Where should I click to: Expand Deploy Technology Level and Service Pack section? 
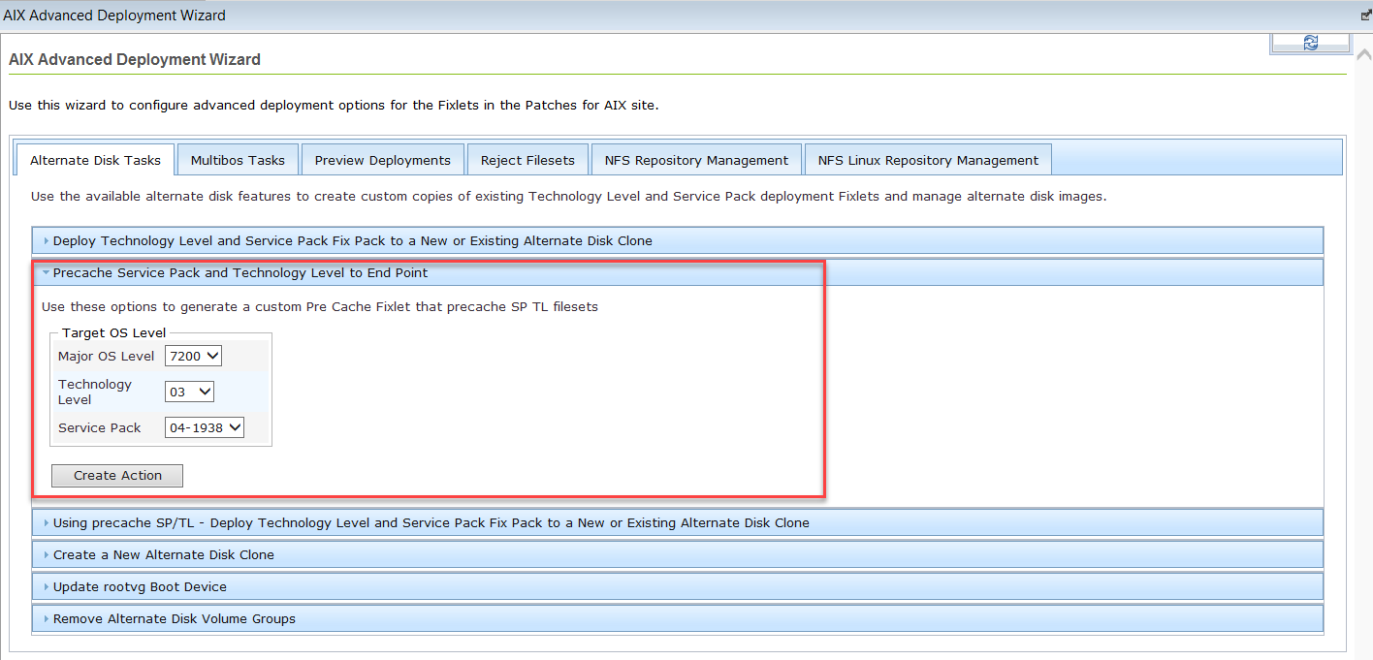[x=678, y=240]
